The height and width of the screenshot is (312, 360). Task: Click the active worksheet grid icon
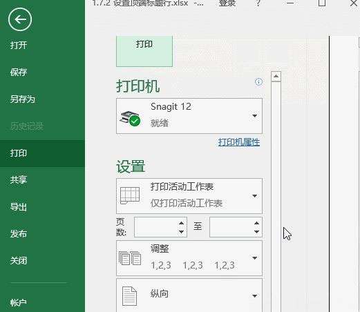point(130,196)
